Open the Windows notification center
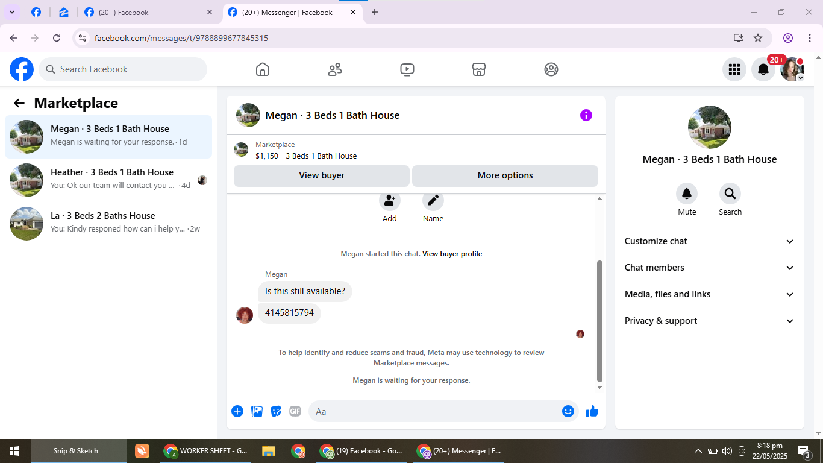This screenshot has height=463, width=823. pyautogui.click(x=804, y=451)
